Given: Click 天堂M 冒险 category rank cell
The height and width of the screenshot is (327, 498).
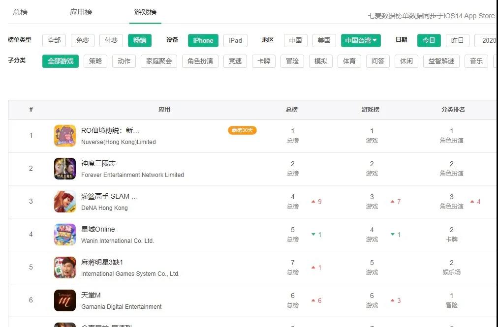Looking at the screenshot, I should (452, 300).
